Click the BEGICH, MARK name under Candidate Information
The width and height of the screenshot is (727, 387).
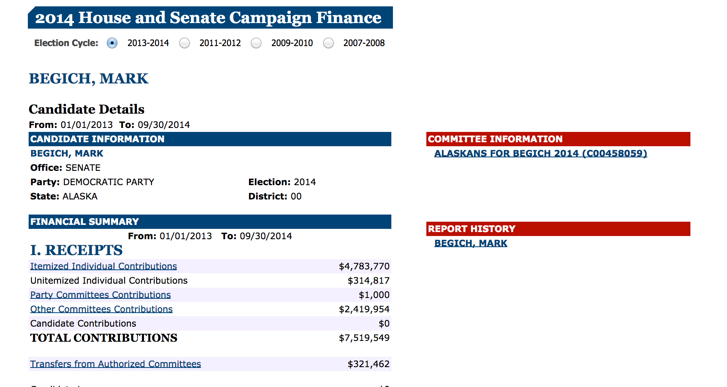(x=67, y=153)
